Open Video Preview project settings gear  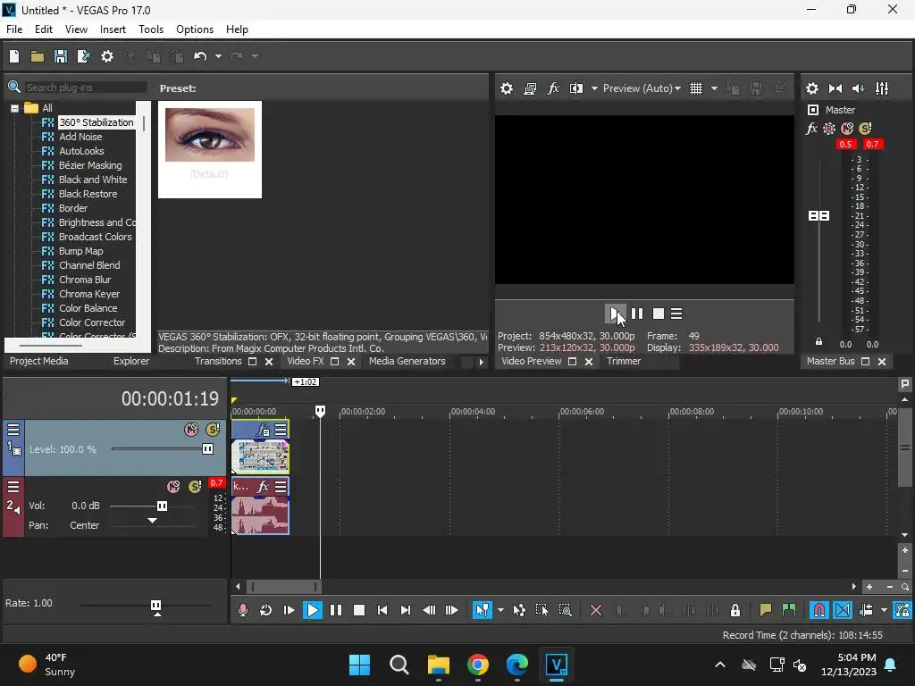507,88
